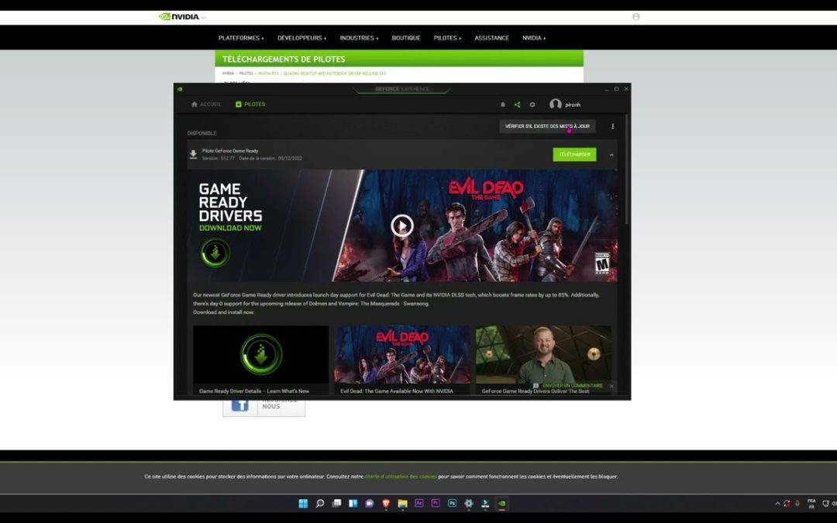Open the NVIDIA menu in site navigation

(x=534, y=38)
